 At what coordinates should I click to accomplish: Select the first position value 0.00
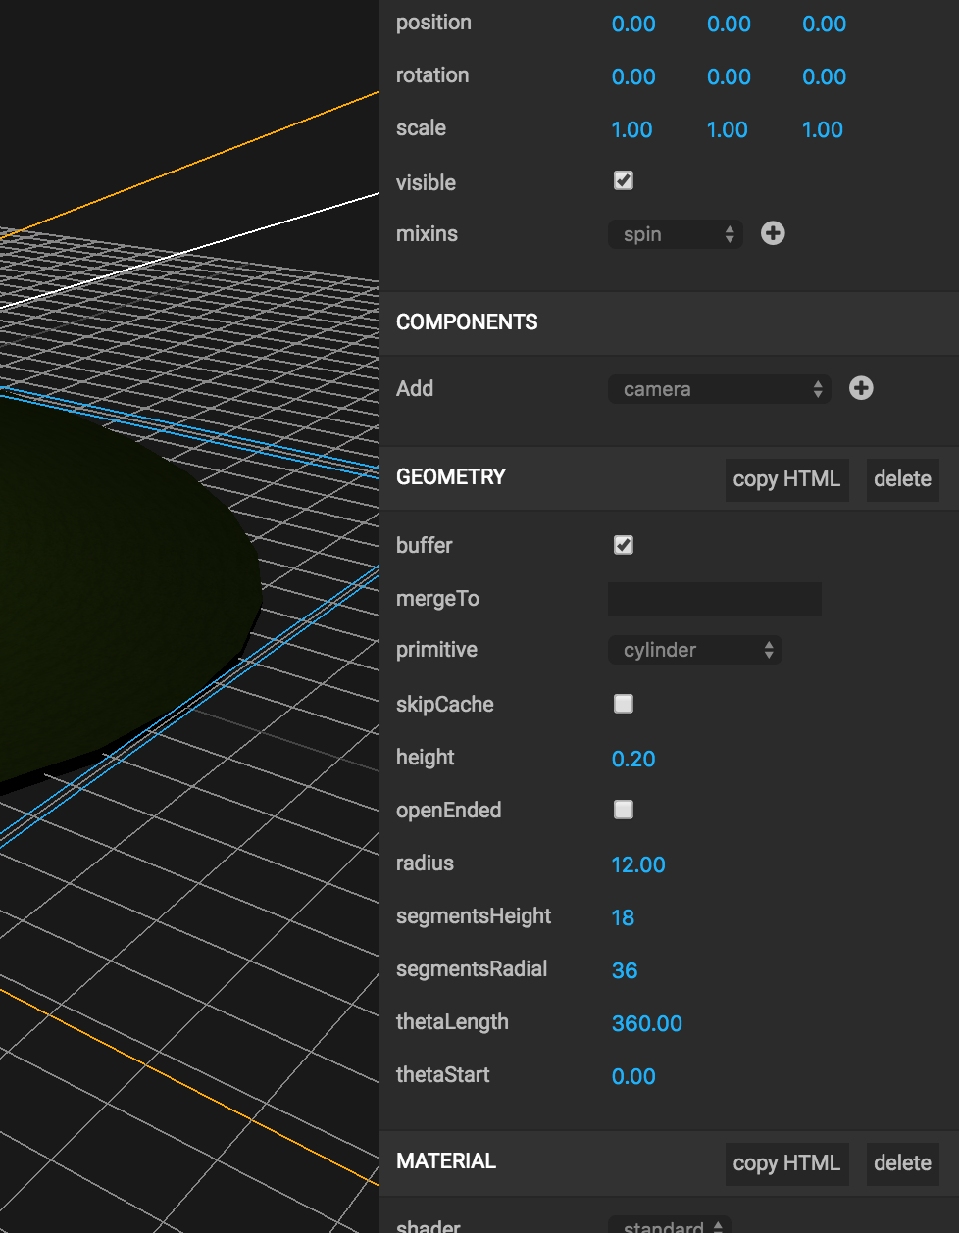point(633,24)
